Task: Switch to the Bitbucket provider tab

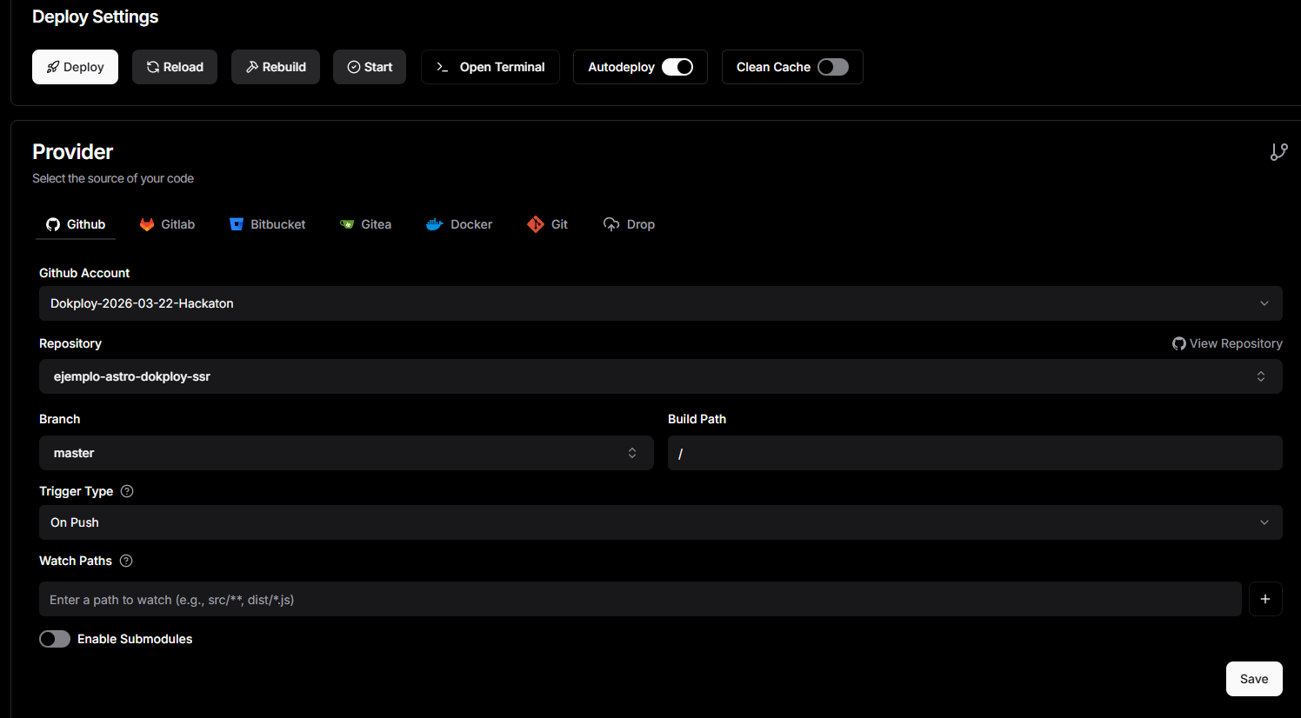Action: [267, 224]
